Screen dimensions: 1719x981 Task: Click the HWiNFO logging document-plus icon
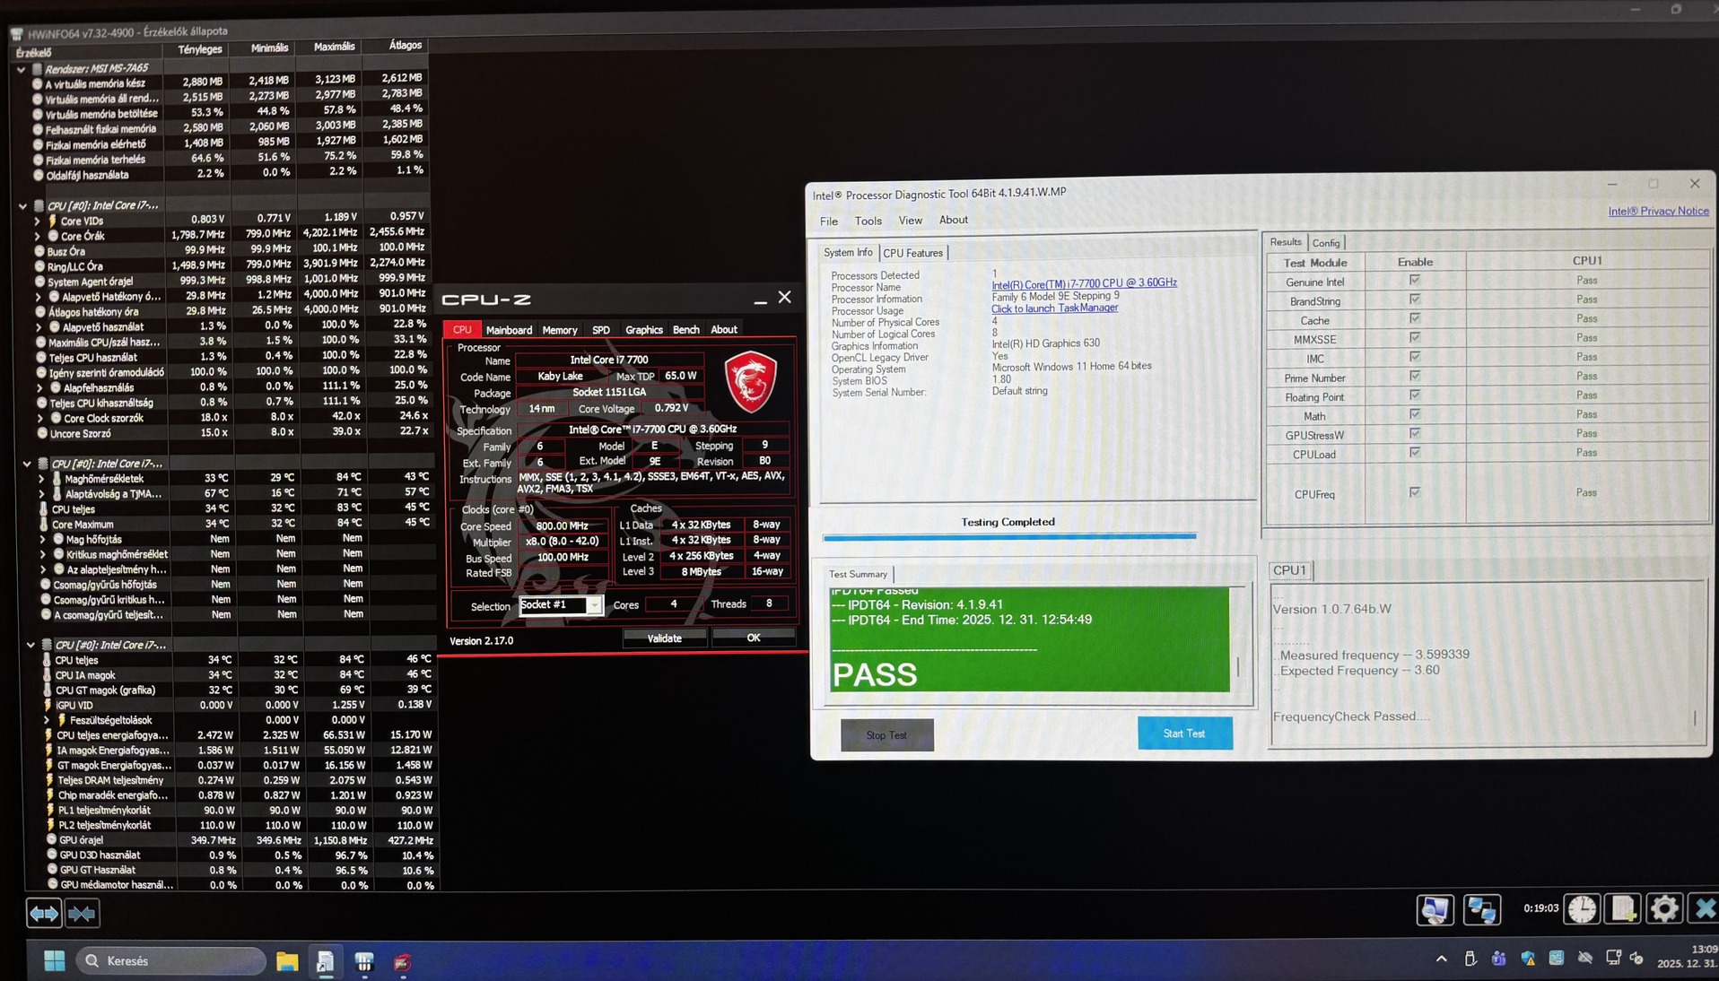coord(1623,909)
